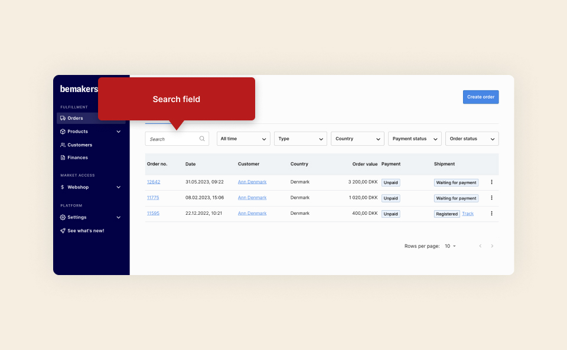This screenshot has height=350, width=567.
Task: Click the Order no. column header
Action: (x=157, y=164)
